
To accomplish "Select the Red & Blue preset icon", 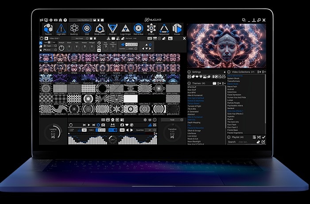I will pos(138,28).
